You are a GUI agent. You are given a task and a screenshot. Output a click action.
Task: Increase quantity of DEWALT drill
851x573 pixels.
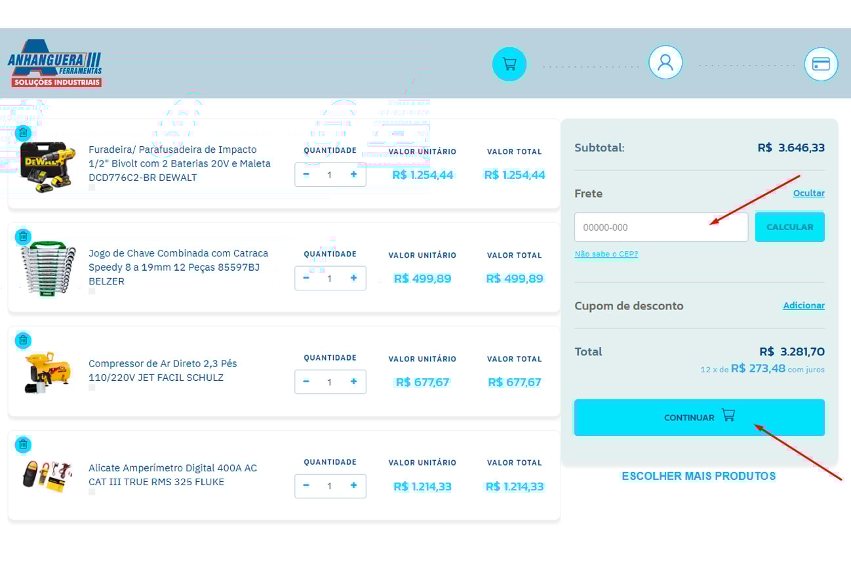click(354, 174)
